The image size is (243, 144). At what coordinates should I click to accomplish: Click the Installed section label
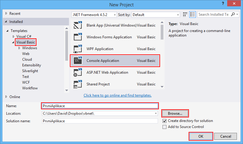16,21
